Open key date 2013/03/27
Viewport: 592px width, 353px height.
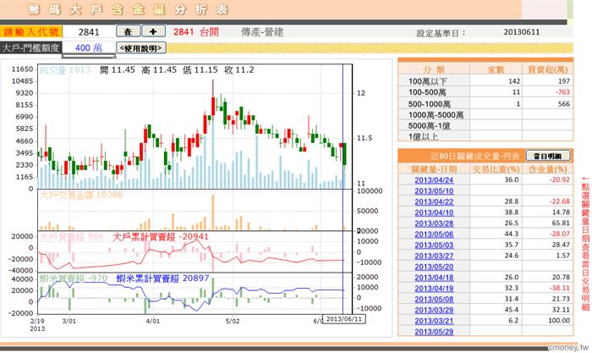[x=434, y=256]
